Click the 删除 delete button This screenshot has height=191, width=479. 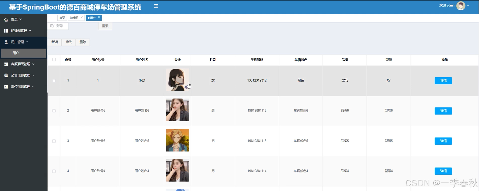point(83,42)
